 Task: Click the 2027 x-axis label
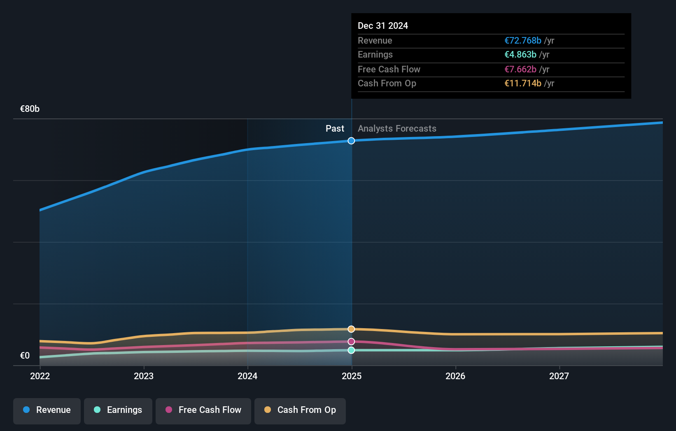tap(559, 376)
